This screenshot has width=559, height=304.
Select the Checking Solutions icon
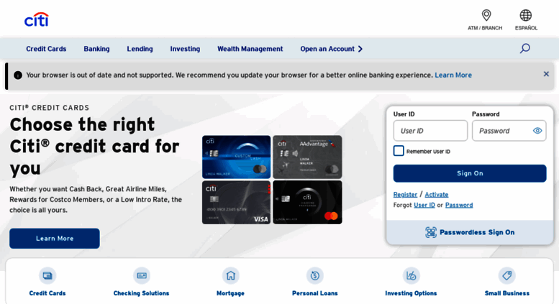click(142, 275)
